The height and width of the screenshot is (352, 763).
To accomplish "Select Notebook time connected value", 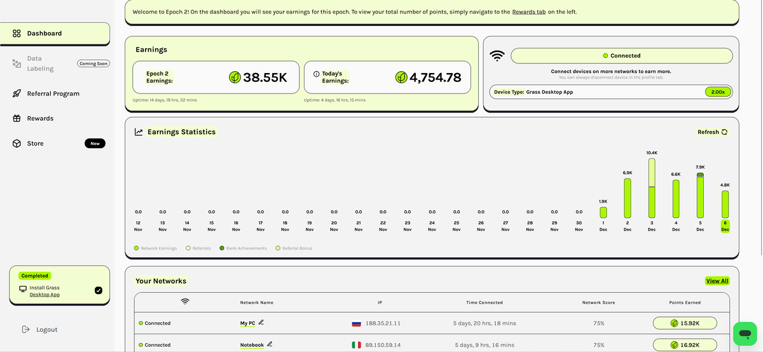I will pyautogui.click(x=485, y=345).
